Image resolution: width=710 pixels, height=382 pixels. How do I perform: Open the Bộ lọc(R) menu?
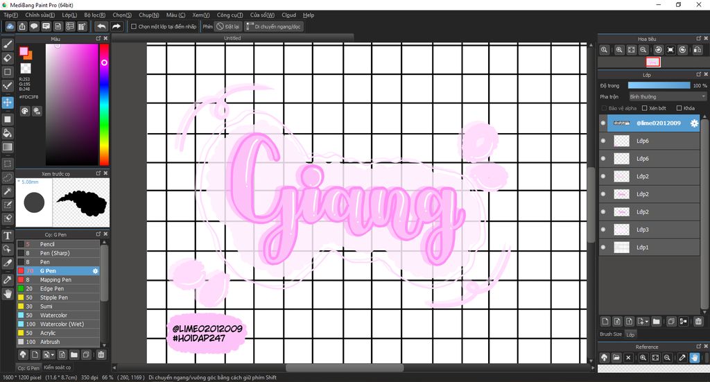(94, 15)
